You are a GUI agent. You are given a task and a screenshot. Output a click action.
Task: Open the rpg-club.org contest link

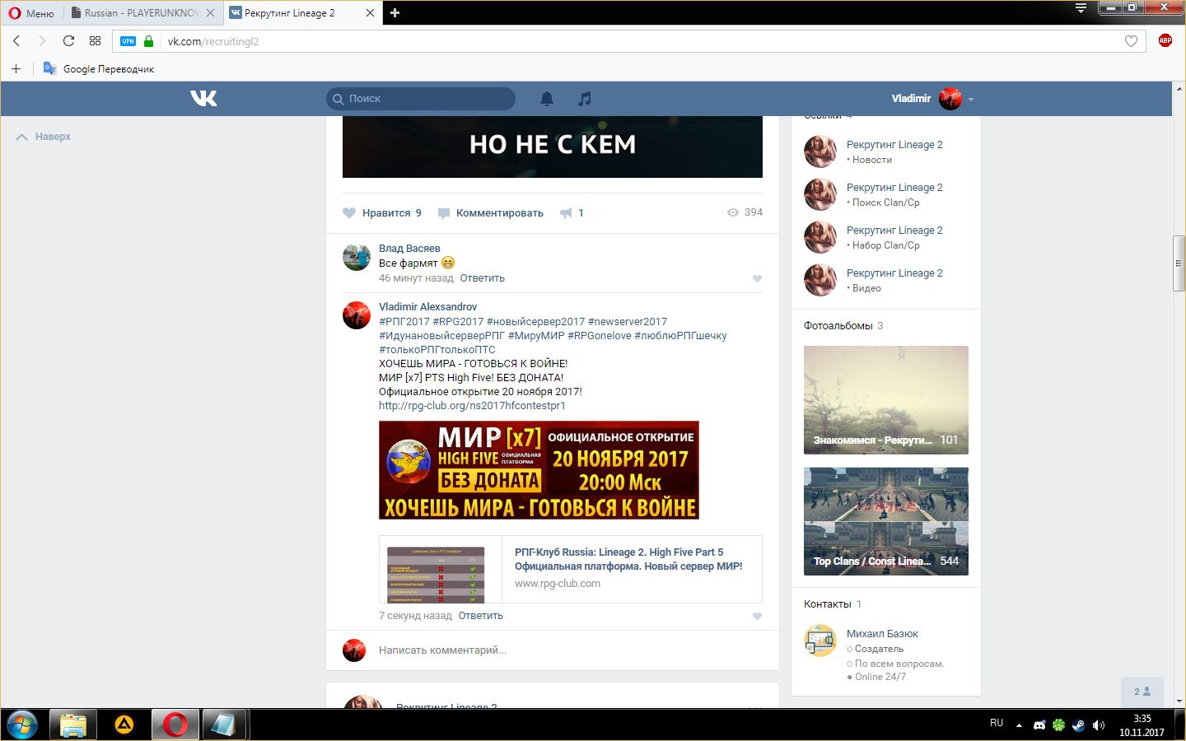[x=472, y=406]
